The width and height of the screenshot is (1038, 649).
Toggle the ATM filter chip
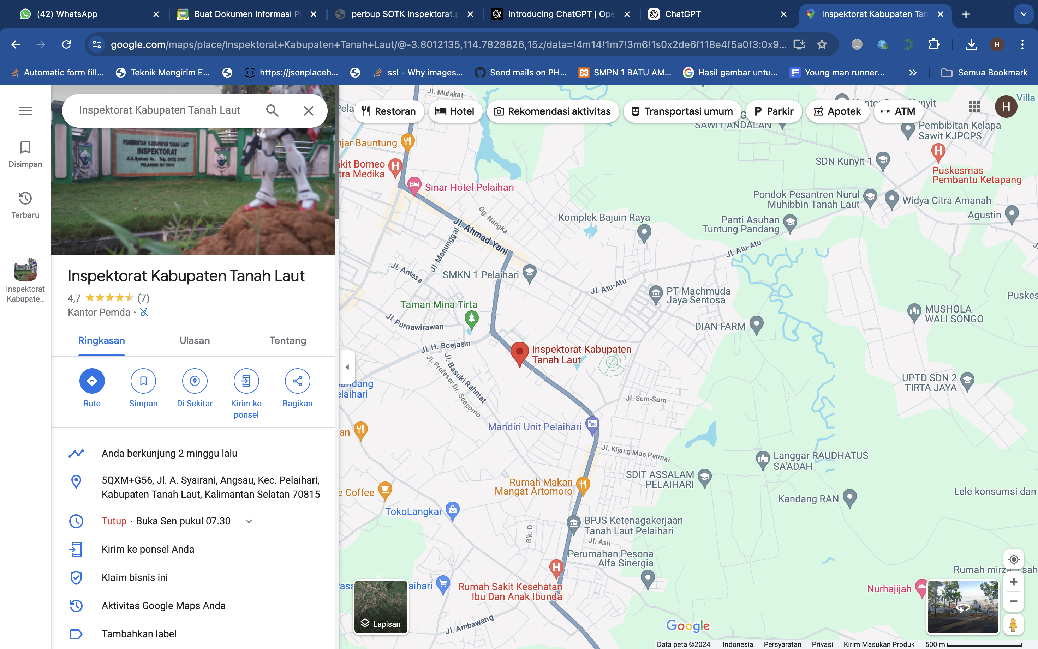click(899, 111)
